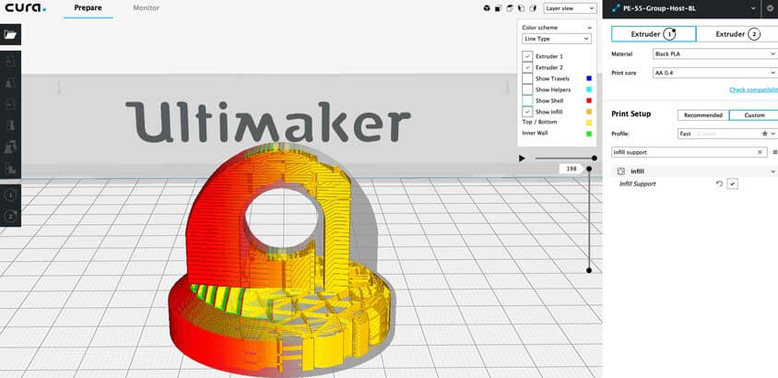The image size is (778, 378).
Task: Open Per Model Settings tool
Action: click(10, 147)
